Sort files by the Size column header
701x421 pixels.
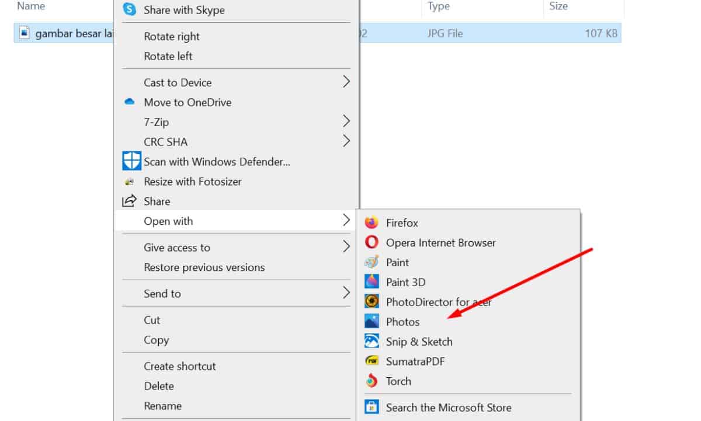click(558, 6)
